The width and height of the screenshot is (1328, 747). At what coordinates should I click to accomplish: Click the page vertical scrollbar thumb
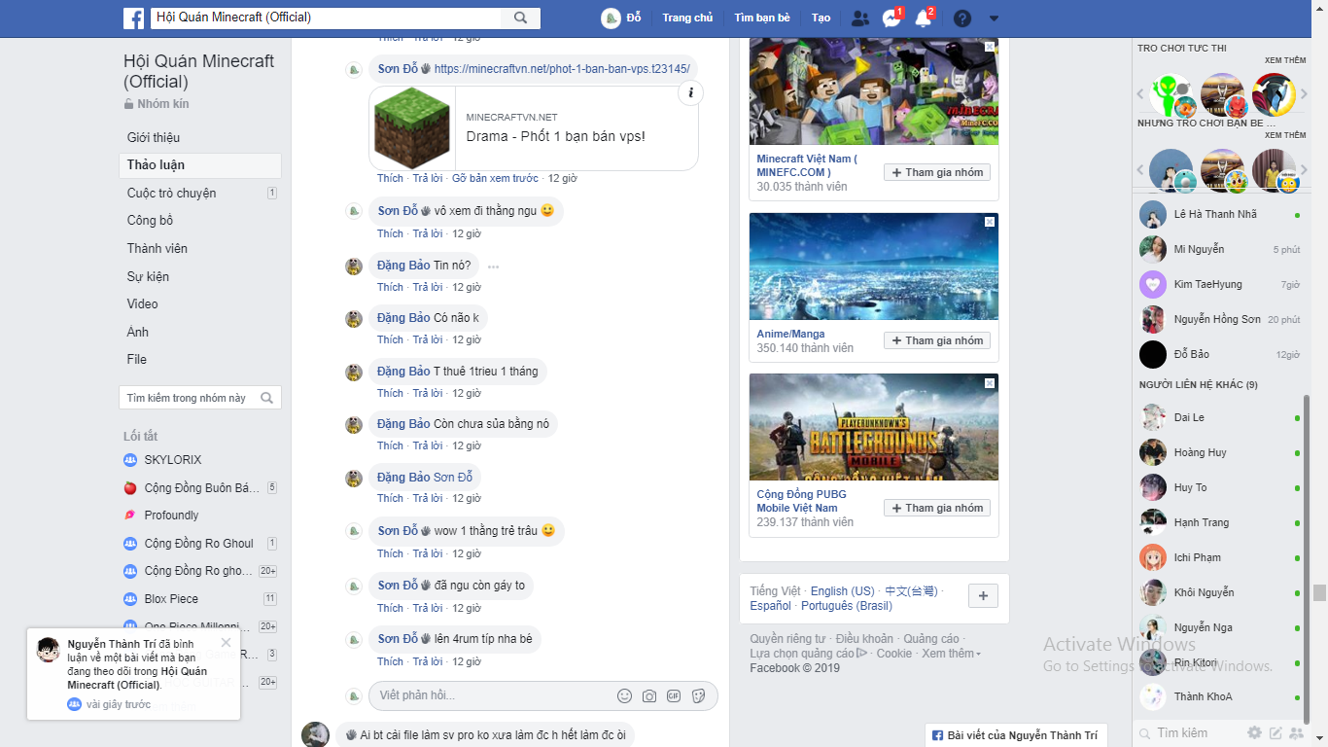(x=1319, y=592)
